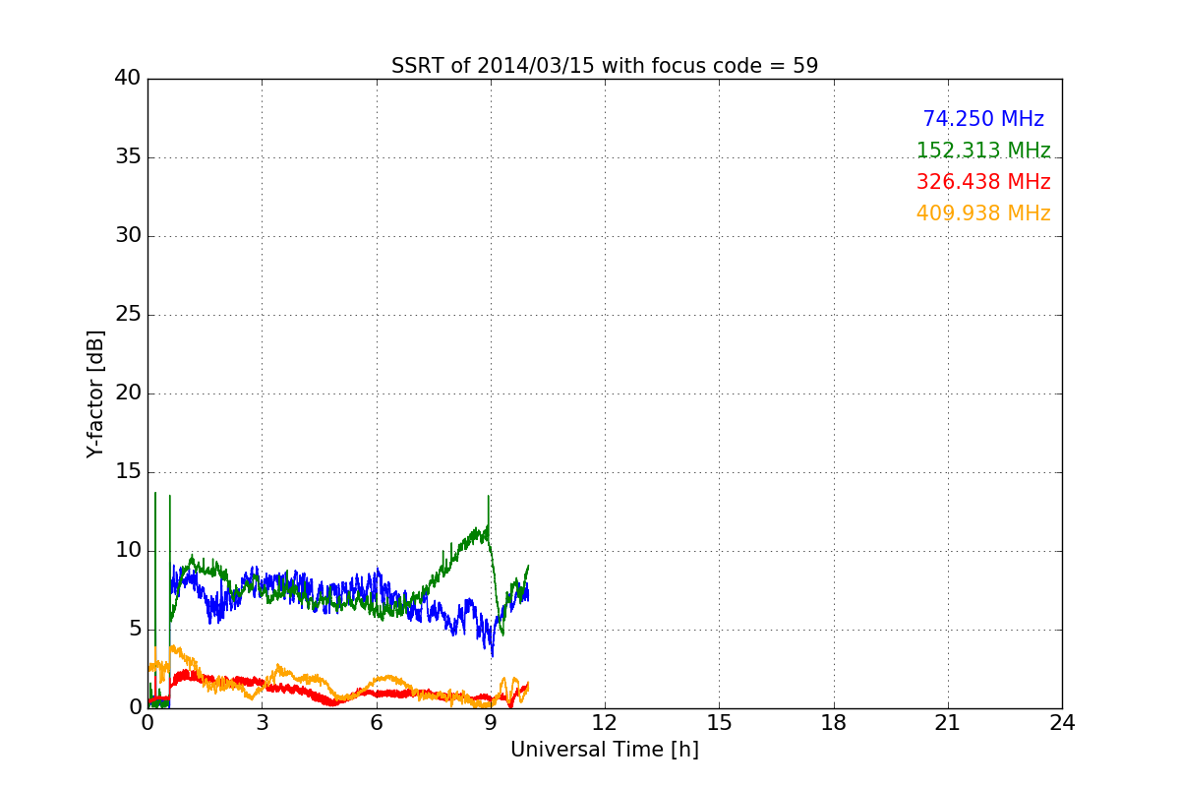Click the x-axis tick label 3

(262, 723)
